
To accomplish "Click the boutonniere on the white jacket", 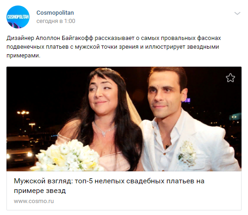I will tap(187, 153).
